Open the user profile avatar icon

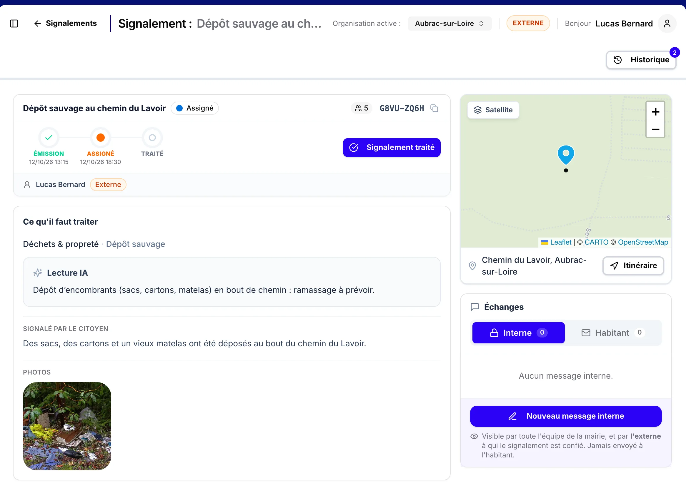coord(667,24)
